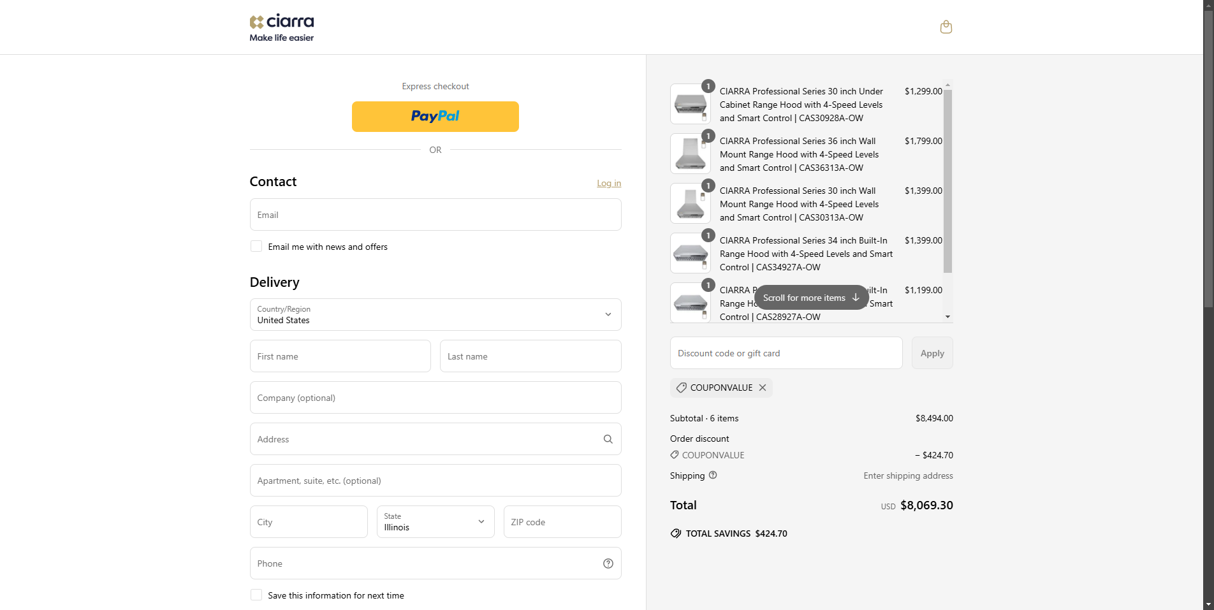
Task: Focus the Address field
Action: click(x=435, y=439)
